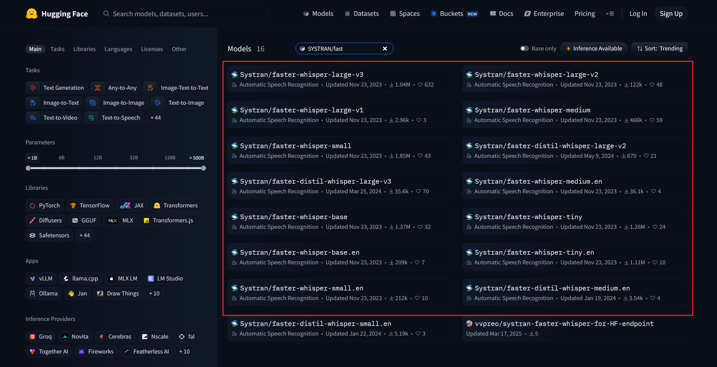Image resolution: width=717 pixels, height=367 pixels.
Task: Click the right handle of Parameters slider
Action: (x=204, y=168)
